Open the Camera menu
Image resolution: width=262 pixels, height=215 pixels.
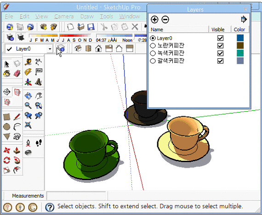[x=64, y=17]
